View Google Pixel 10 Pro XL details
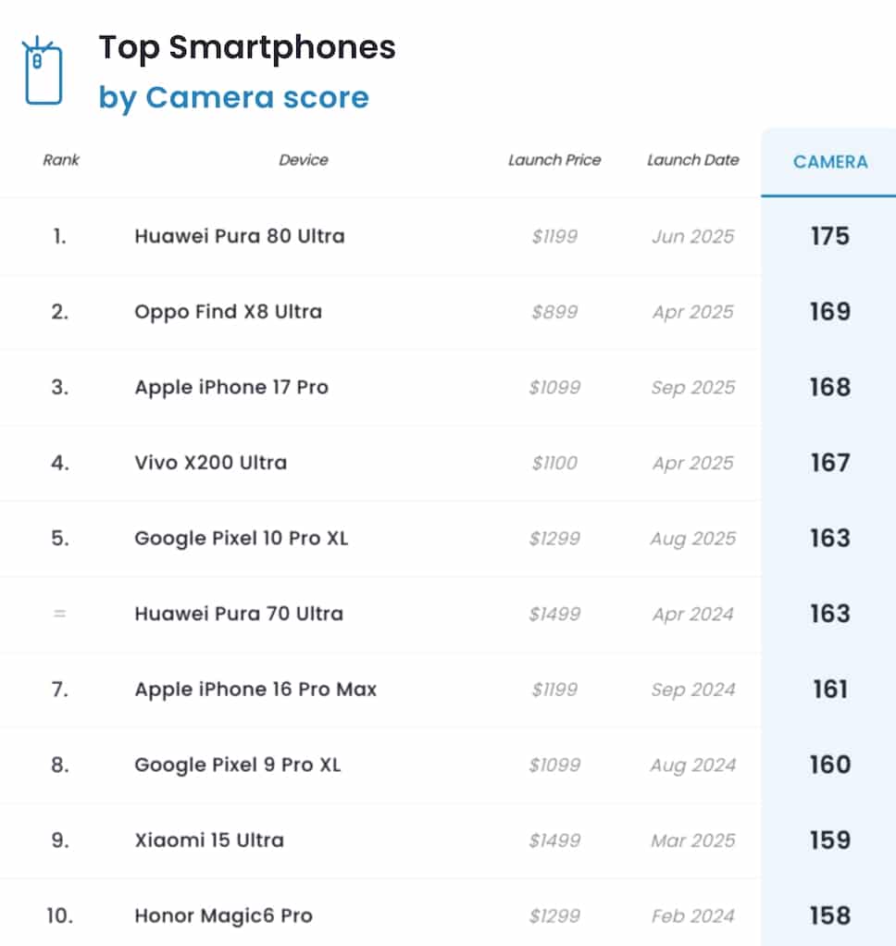The image size is (896, 946). point(241,539)
